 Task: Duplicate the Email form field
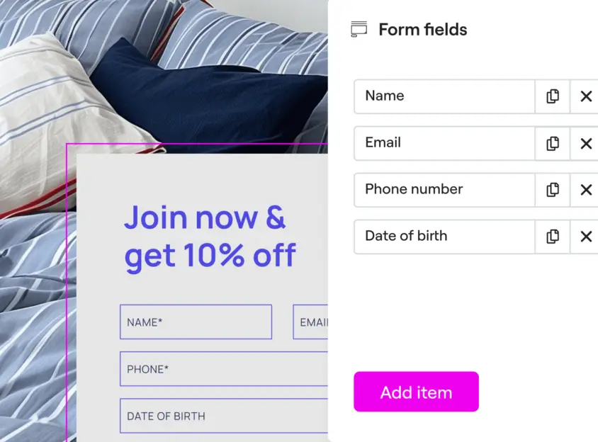[x=553, y=143]
